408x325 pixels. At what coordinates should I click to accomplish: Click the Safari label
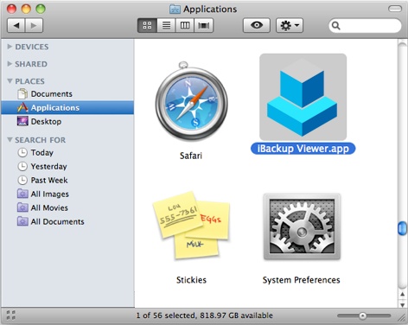point(191,156)
